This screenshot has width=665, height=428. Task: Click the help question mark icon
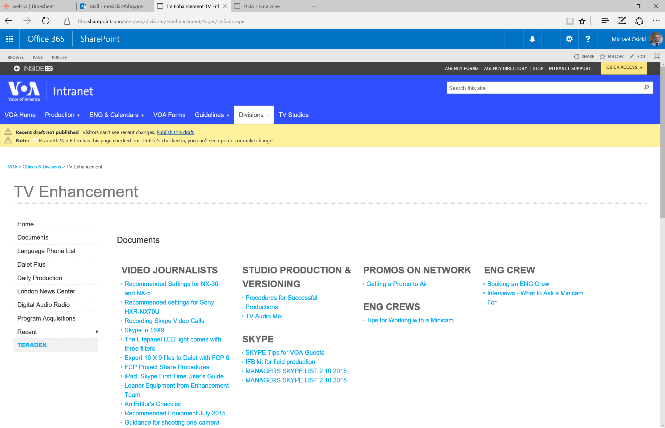[x=588, y=39]
